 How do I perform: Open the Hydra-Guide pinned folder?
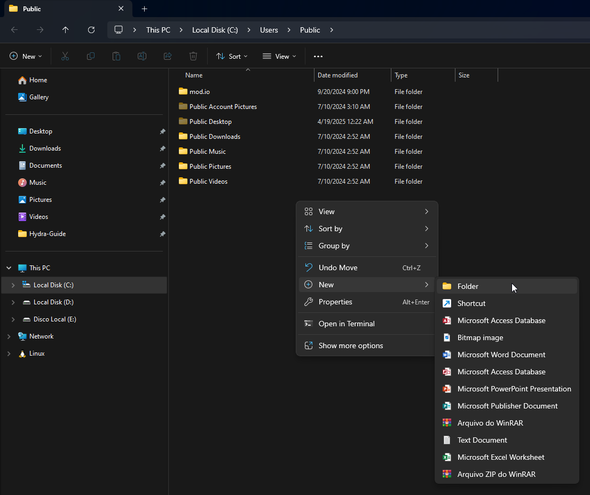click(42, 234)
